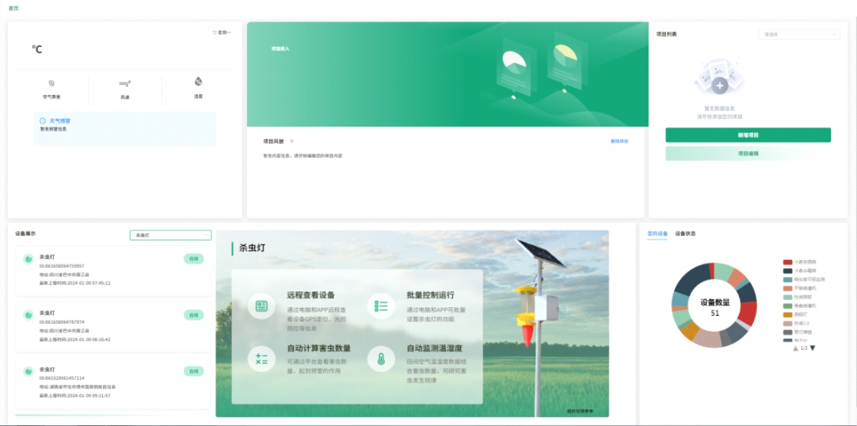Click the 天气预警 info circle icon
Image resolution: width=857 pixels, height=426 pixels.
tap(43, 121)
